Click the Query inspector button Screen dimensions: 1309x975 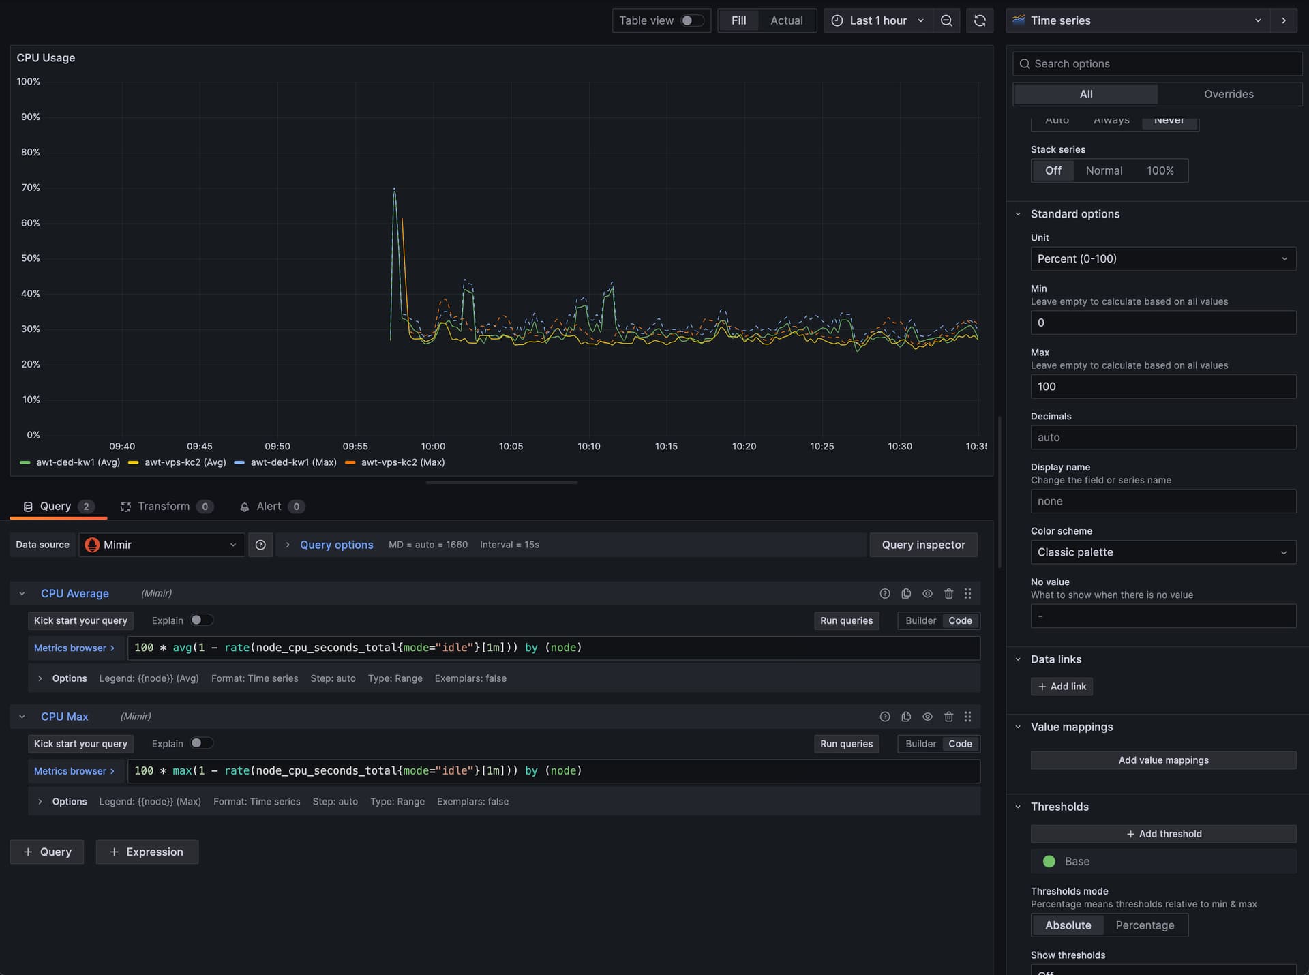point(923,545)
